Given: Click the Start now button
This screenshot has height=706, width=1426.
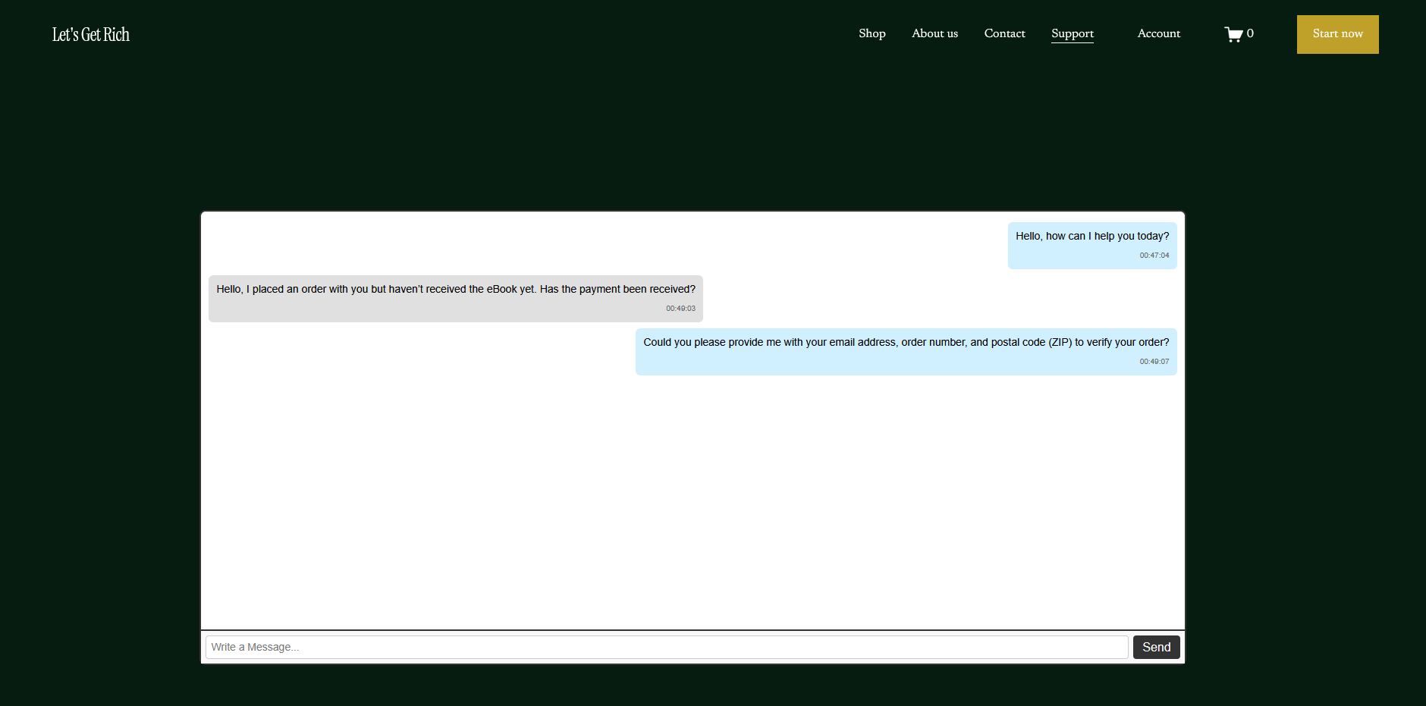Looking at the screenshot, I should [1338, 34].
